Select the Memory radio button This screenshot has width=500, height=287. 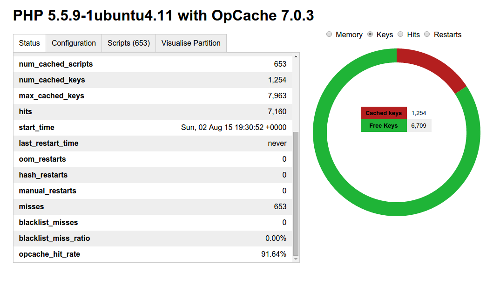(x=329, y=34)
